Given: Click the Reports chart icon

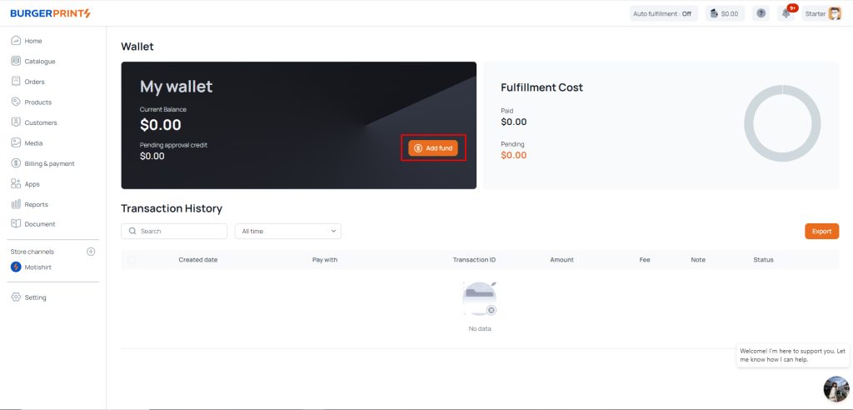Looking at the screenshot, I should pos(16,204).
